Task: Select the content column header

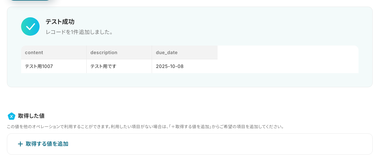Action: pos(34,52)
